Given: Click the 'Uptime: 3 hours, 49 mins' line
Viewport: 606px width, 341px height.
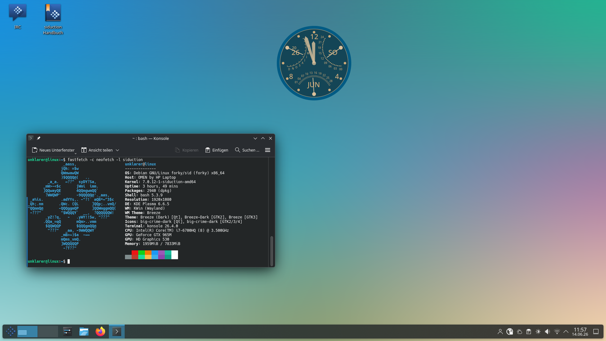Looking at the screenshot, I should coord(151,186).
